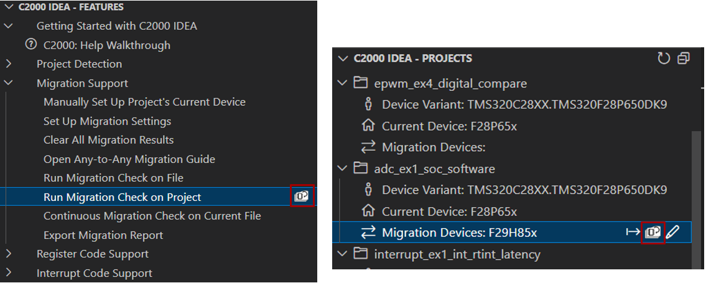Select Export Migration Report
711x288 pixels.
pyautogui.click(x=103, y=235)
